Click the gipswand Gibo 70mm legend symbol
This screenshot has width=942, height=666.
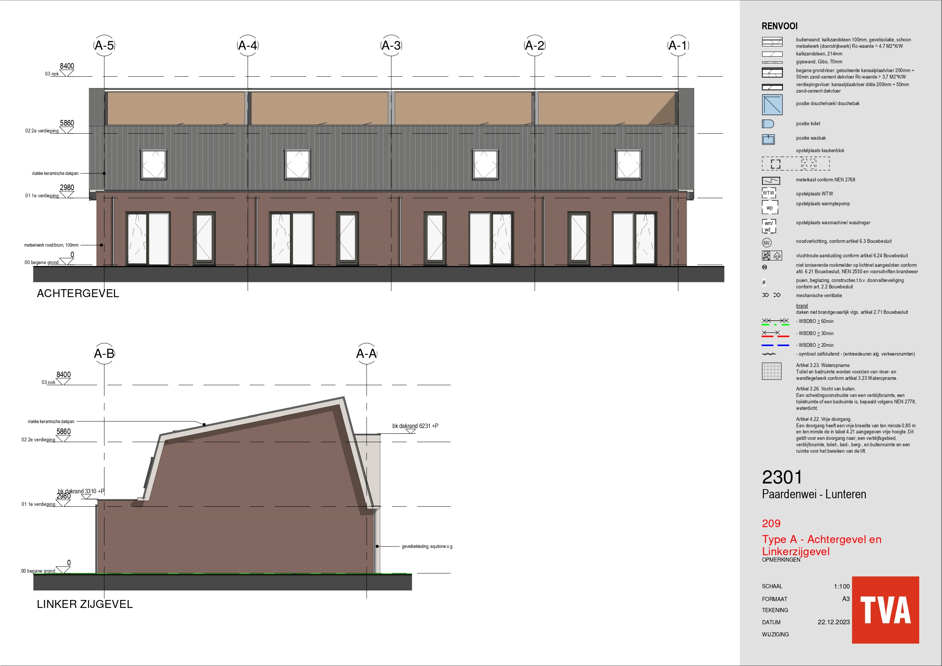pyautogui.click(x=772, y=62)
